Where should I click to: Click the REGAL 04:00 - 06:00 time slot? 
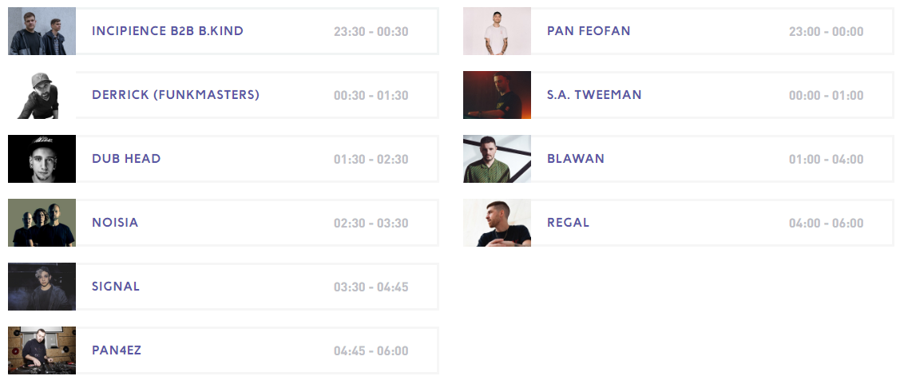click(826, 223)
